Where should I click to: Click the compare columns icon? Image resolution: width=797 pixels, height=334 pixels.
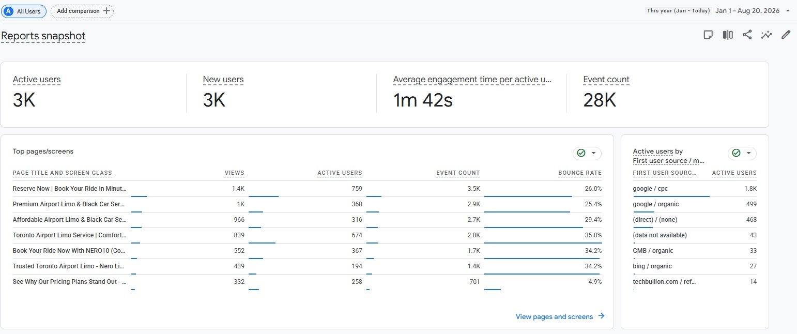point(728,35)
